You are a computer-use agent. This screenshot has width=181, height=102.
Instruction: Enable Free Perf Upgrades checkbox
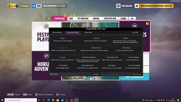click(127, 57)
